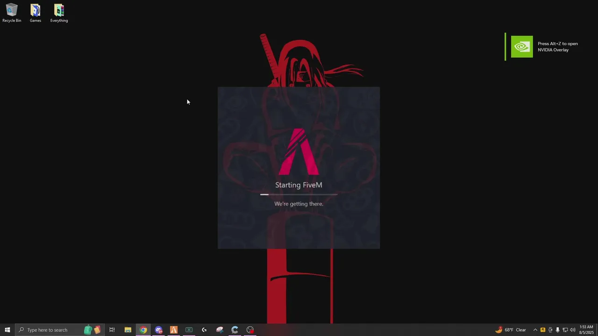Open Discord with 9+ badge on taskbar

[158, 330]
